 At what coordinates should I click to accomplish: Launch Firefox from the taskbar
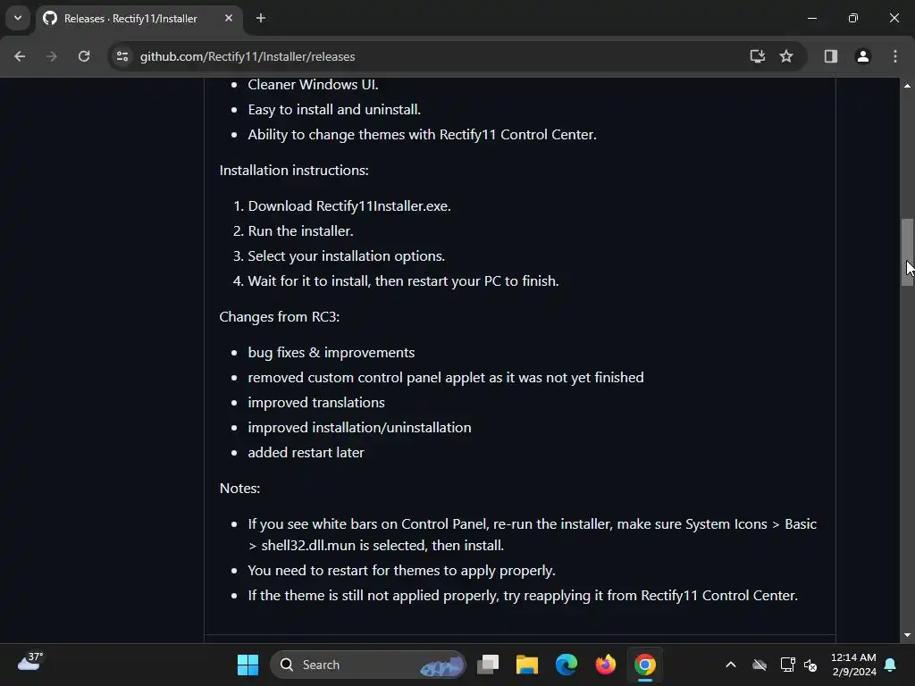pos(605,665)
